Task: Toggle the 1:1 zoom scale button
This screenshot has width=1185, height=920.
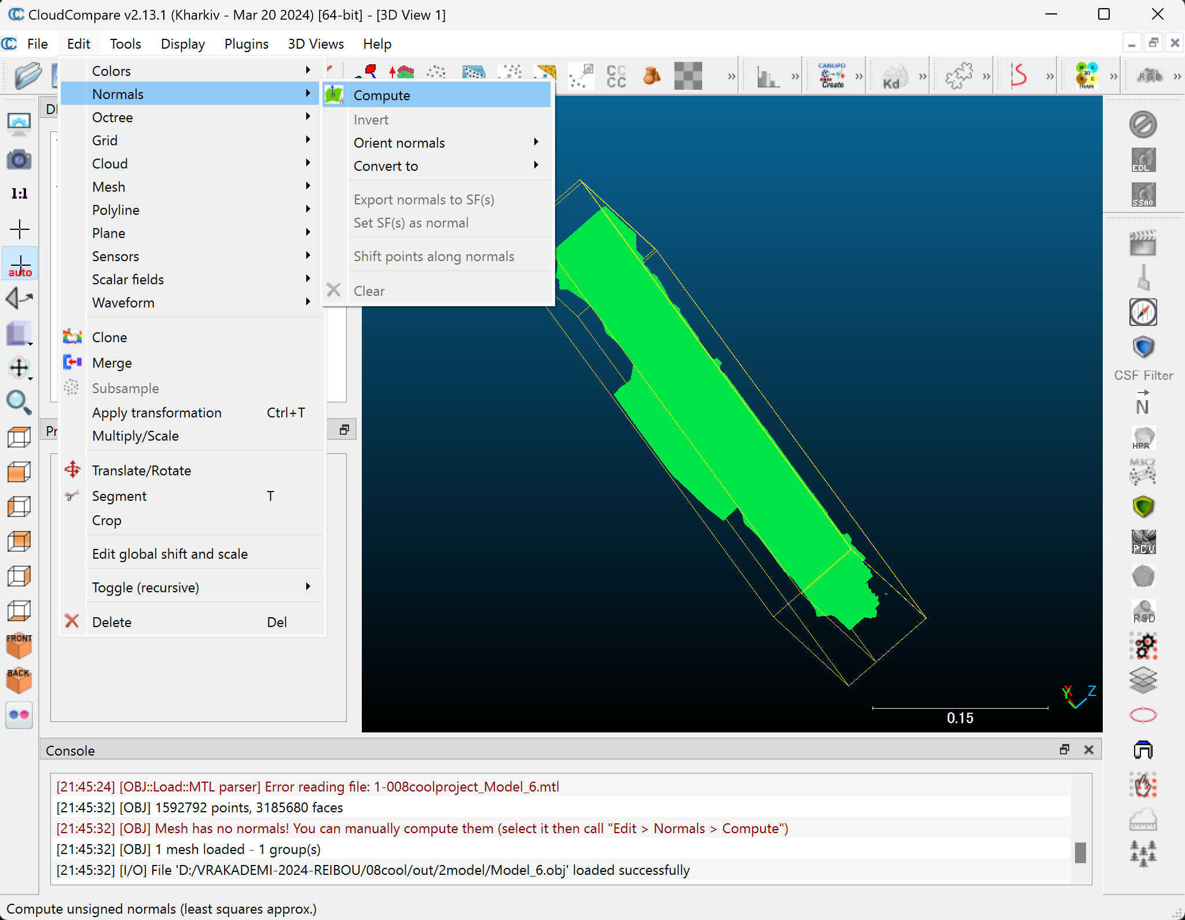Action: pyautogui.click(x=19, y=194)
